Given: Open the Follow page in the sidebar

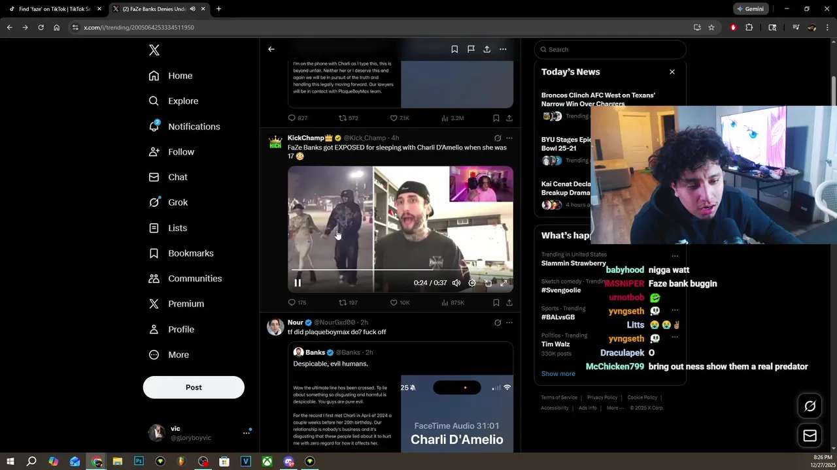Looking at the screenshot, I should click(x=171, y=152).
